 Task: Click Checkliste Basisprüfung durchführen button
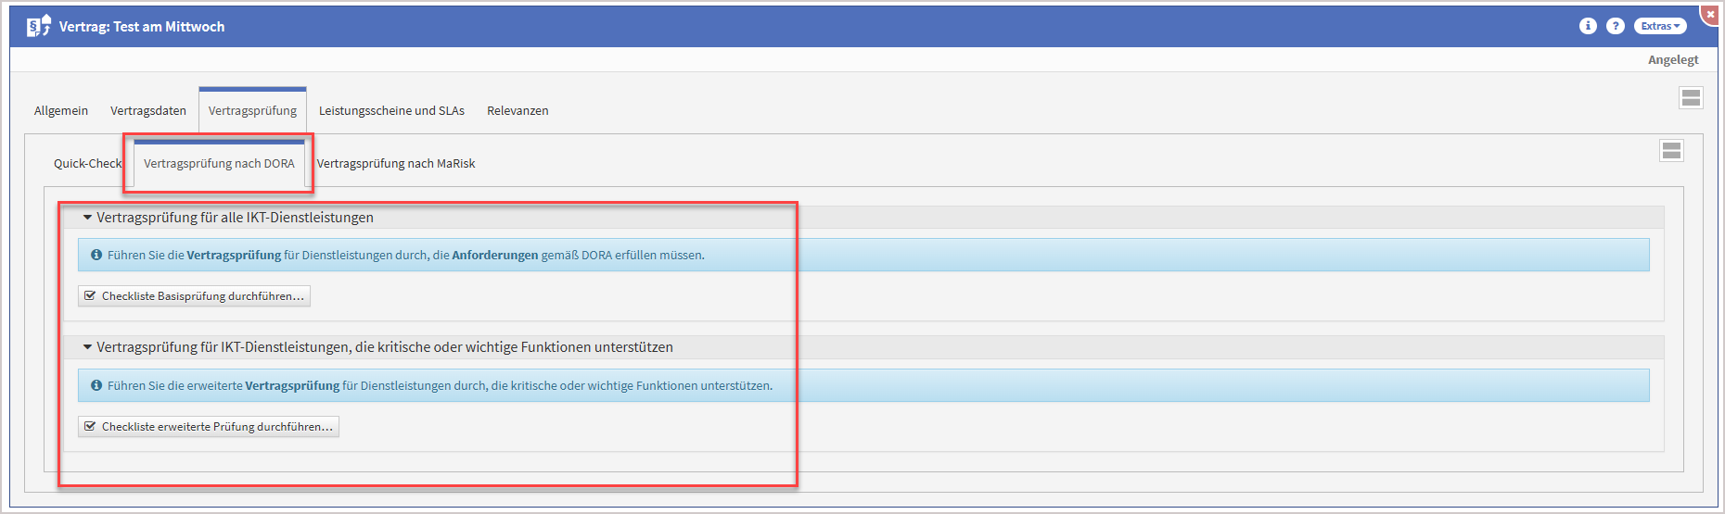point(194,296)
